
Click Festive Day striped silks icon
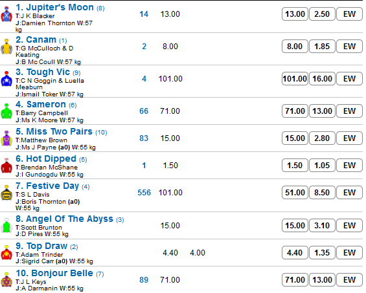click(x=6, y=193)
